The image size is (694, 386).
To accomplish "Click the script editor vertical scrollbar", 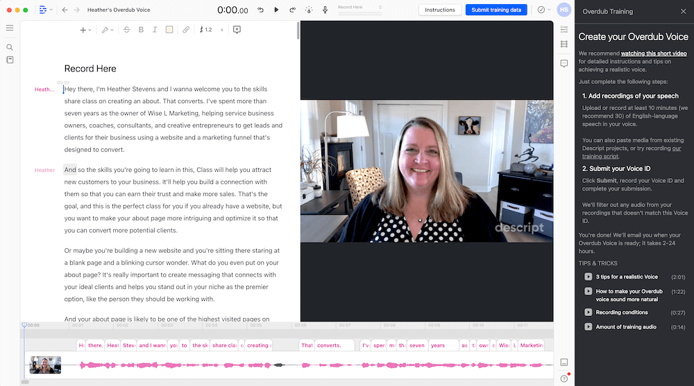I will click(298, 30).
